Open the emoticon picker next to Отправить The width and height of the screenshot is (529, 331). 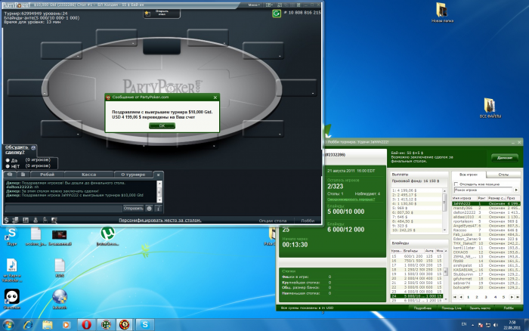[150, 209]
